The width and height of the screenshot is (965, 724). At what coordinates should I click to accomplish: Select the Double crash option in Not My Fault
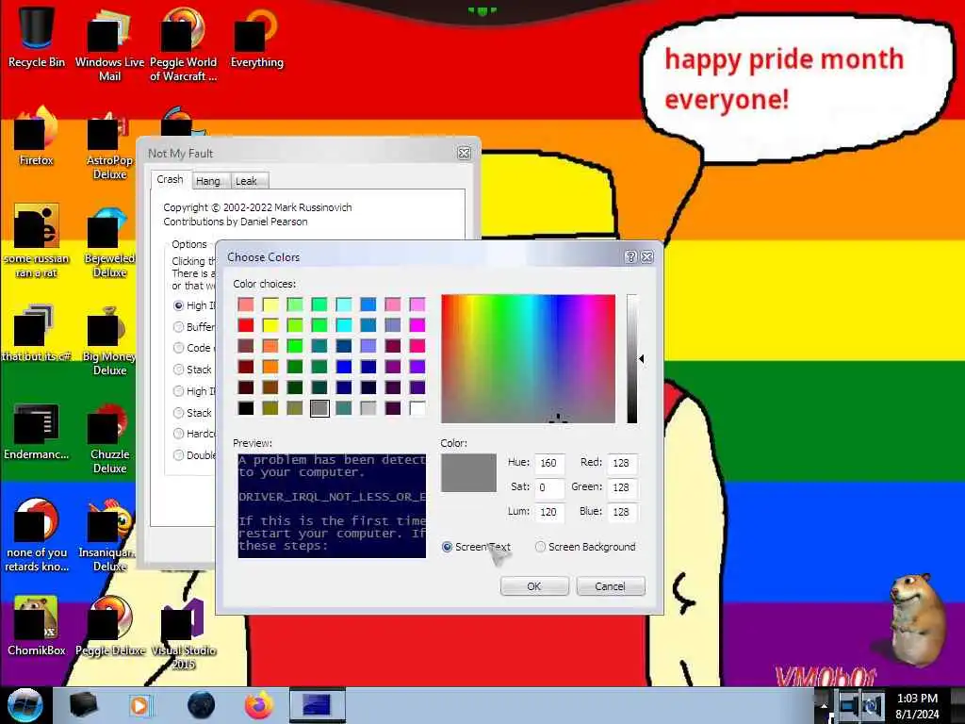(178, 455)
